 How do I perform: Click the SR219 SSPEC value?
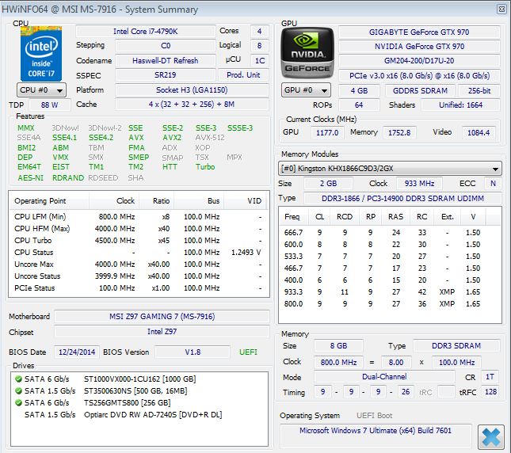point(166,75)
